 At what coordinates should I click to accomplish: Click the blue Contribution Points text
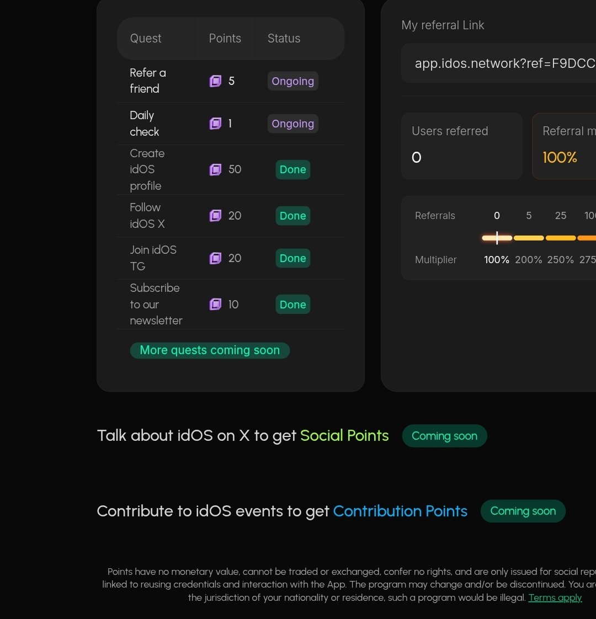[400, 511]
